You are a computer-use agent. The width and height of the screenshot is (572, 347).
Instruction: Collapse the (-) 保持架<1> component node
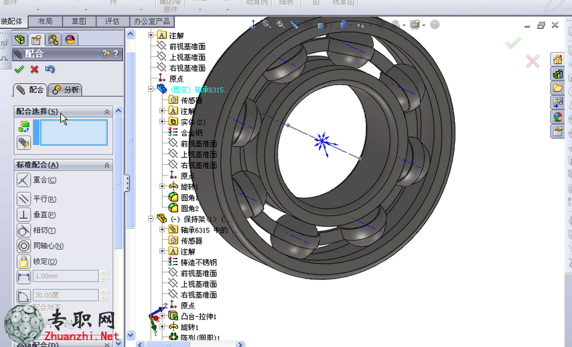[x=151, y=218]
